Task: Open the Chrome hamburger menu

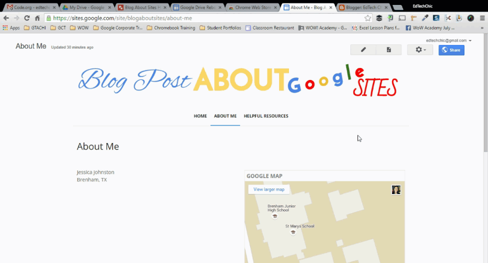Action: click(x=482, y=18)
